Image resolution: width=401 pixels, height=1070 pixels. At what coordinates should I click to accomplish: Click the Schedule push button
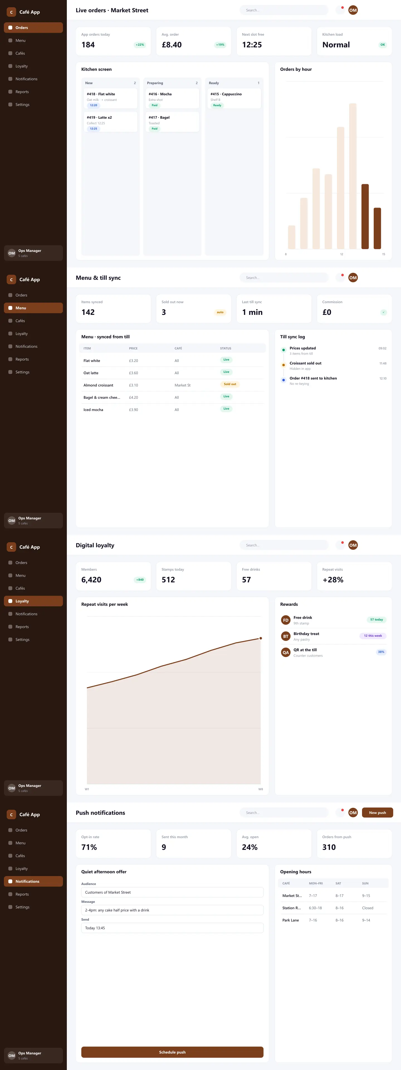point(172,1052)
